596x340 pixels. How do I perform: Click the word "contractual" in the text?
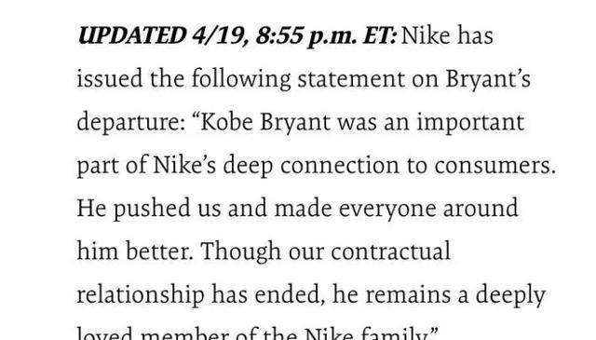click(x=391, y=252)
